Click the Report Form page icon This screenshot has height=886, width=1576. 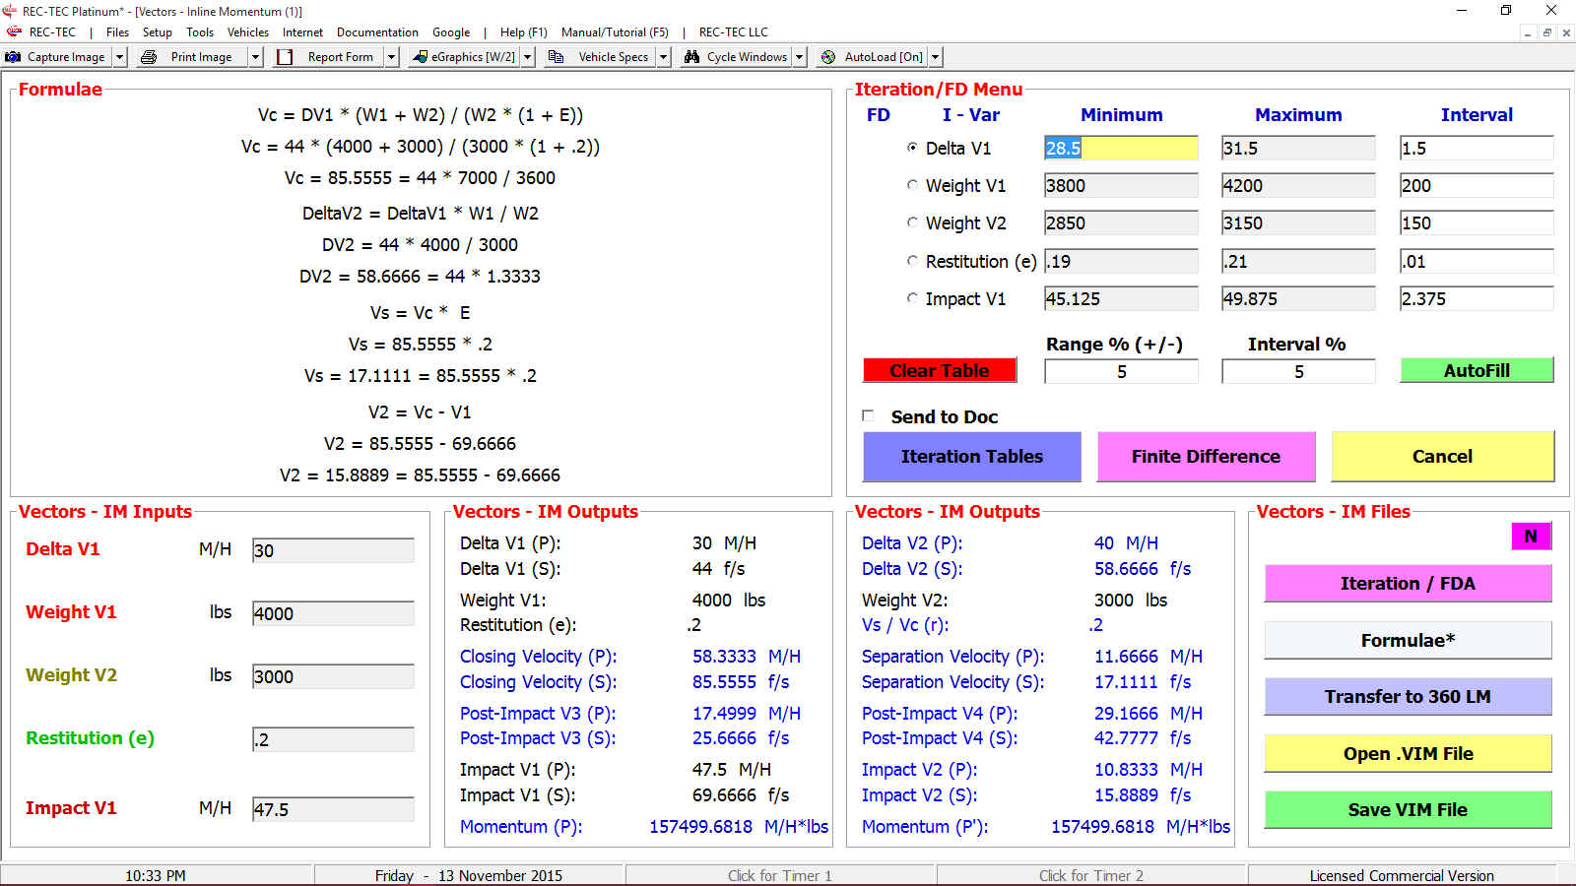pyautogui.click(x=285, y=57)
